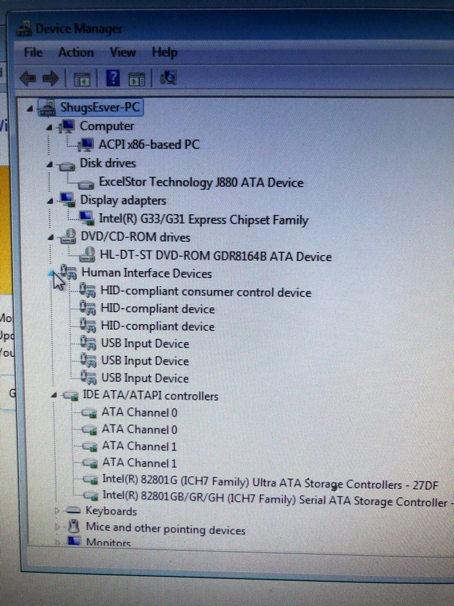Collapse the Disk drives category
The width and height of the screenshot is (454, 606).
click(x=49, y=164)
